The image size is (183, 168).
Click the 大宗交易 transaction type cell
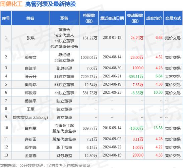(x=173, y=77)
